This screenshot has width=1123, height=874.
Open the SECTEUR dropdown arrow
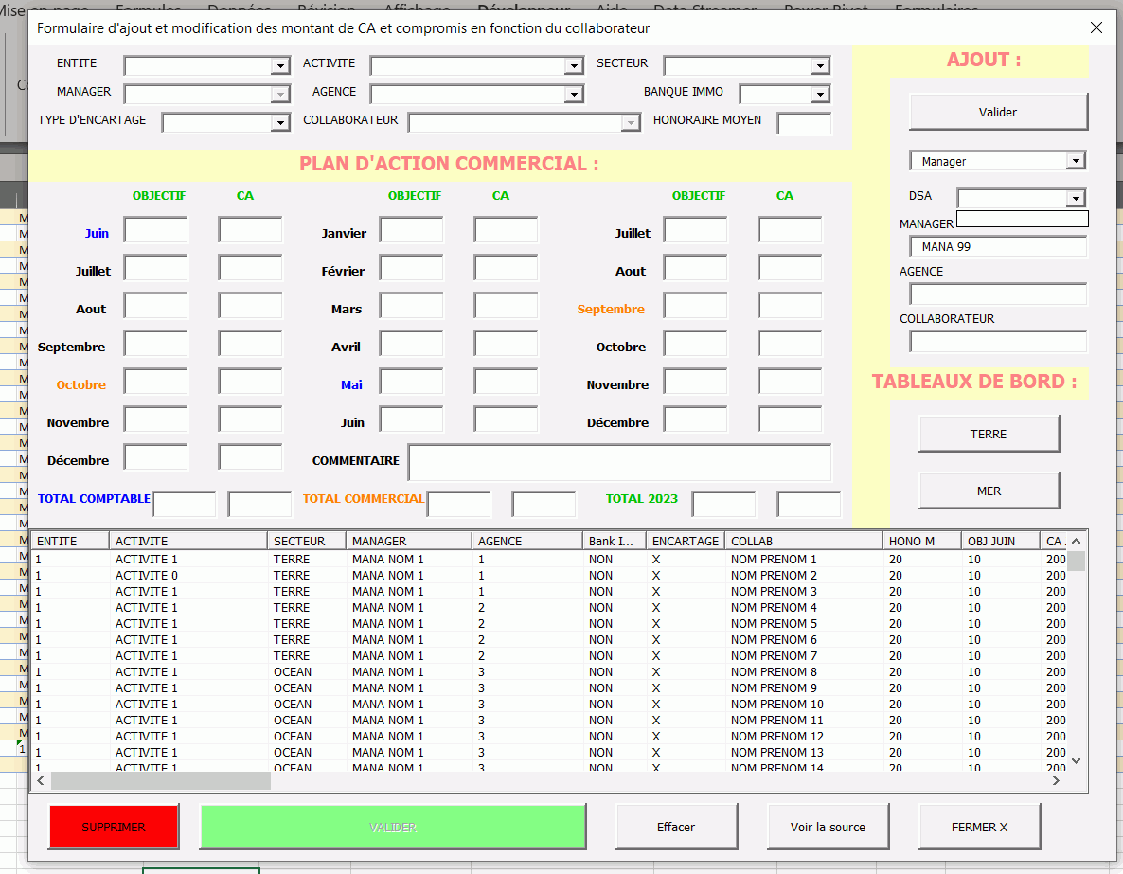coord(820,66)
